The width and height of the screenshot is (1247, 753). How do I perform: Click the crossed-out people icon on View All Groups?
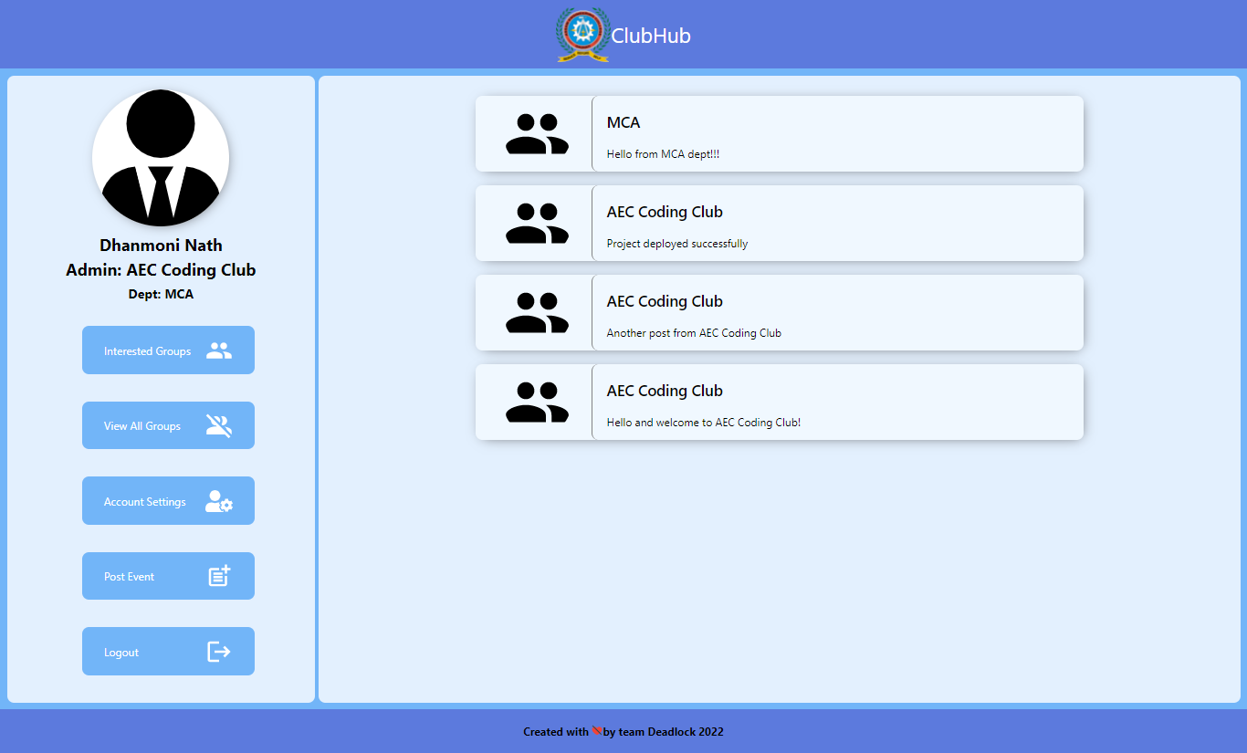(x=217, y=425)
